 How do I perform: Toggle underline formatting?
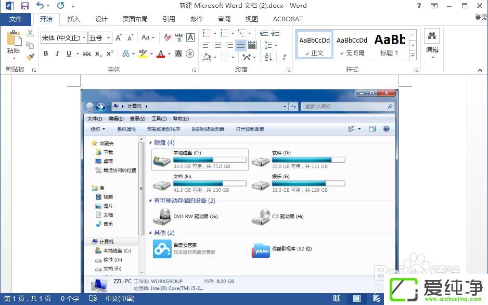(69, 54)
